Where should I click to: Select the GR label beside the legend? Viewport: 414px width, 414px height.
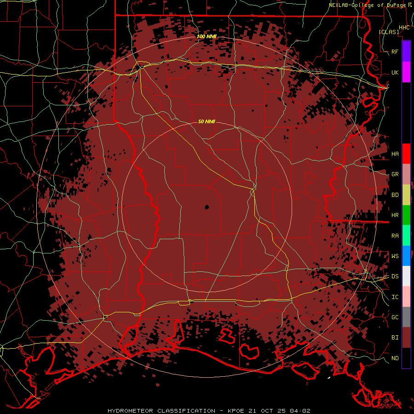click(395, 174)
